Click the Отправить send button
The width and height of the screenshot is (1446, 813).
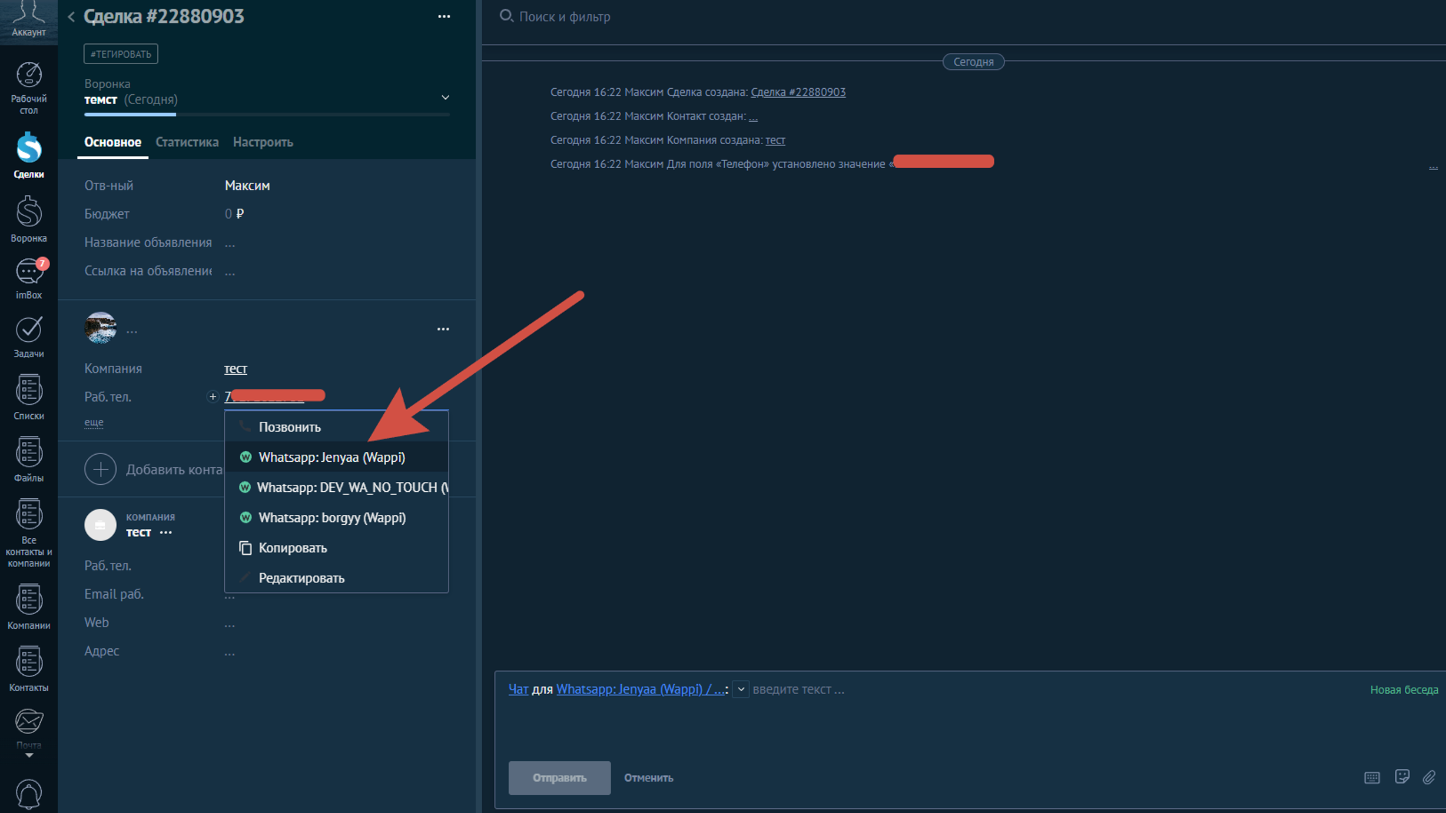click(x=559, y=778)
